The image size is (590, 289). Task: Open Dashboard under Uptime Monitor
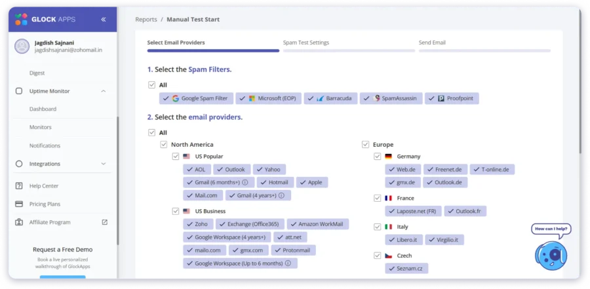pos(43,109)
